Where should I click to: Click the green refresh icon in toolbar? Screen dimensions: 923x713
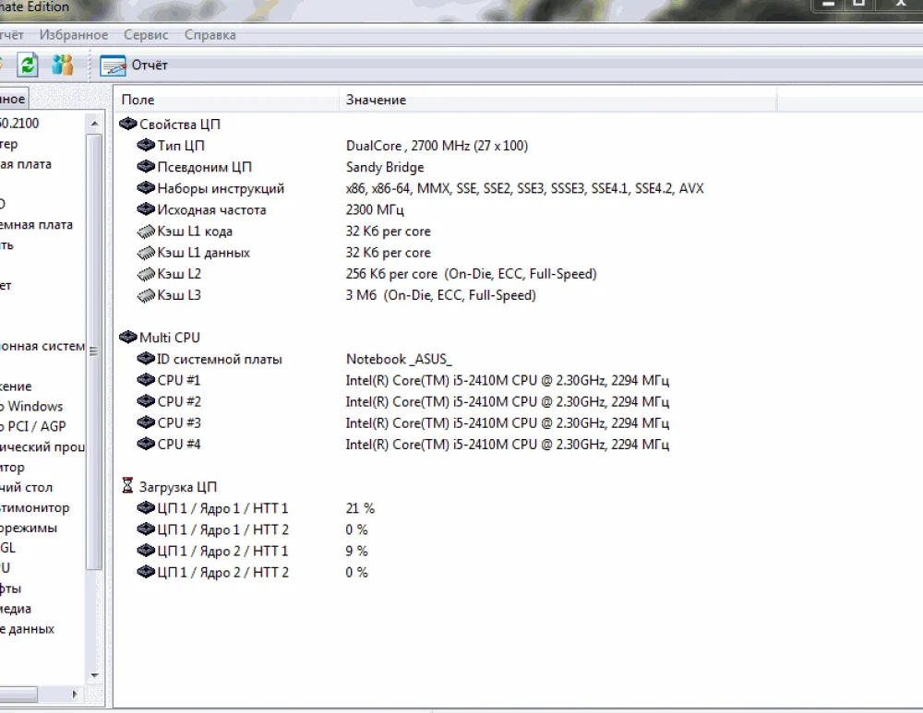coord(27,65)
